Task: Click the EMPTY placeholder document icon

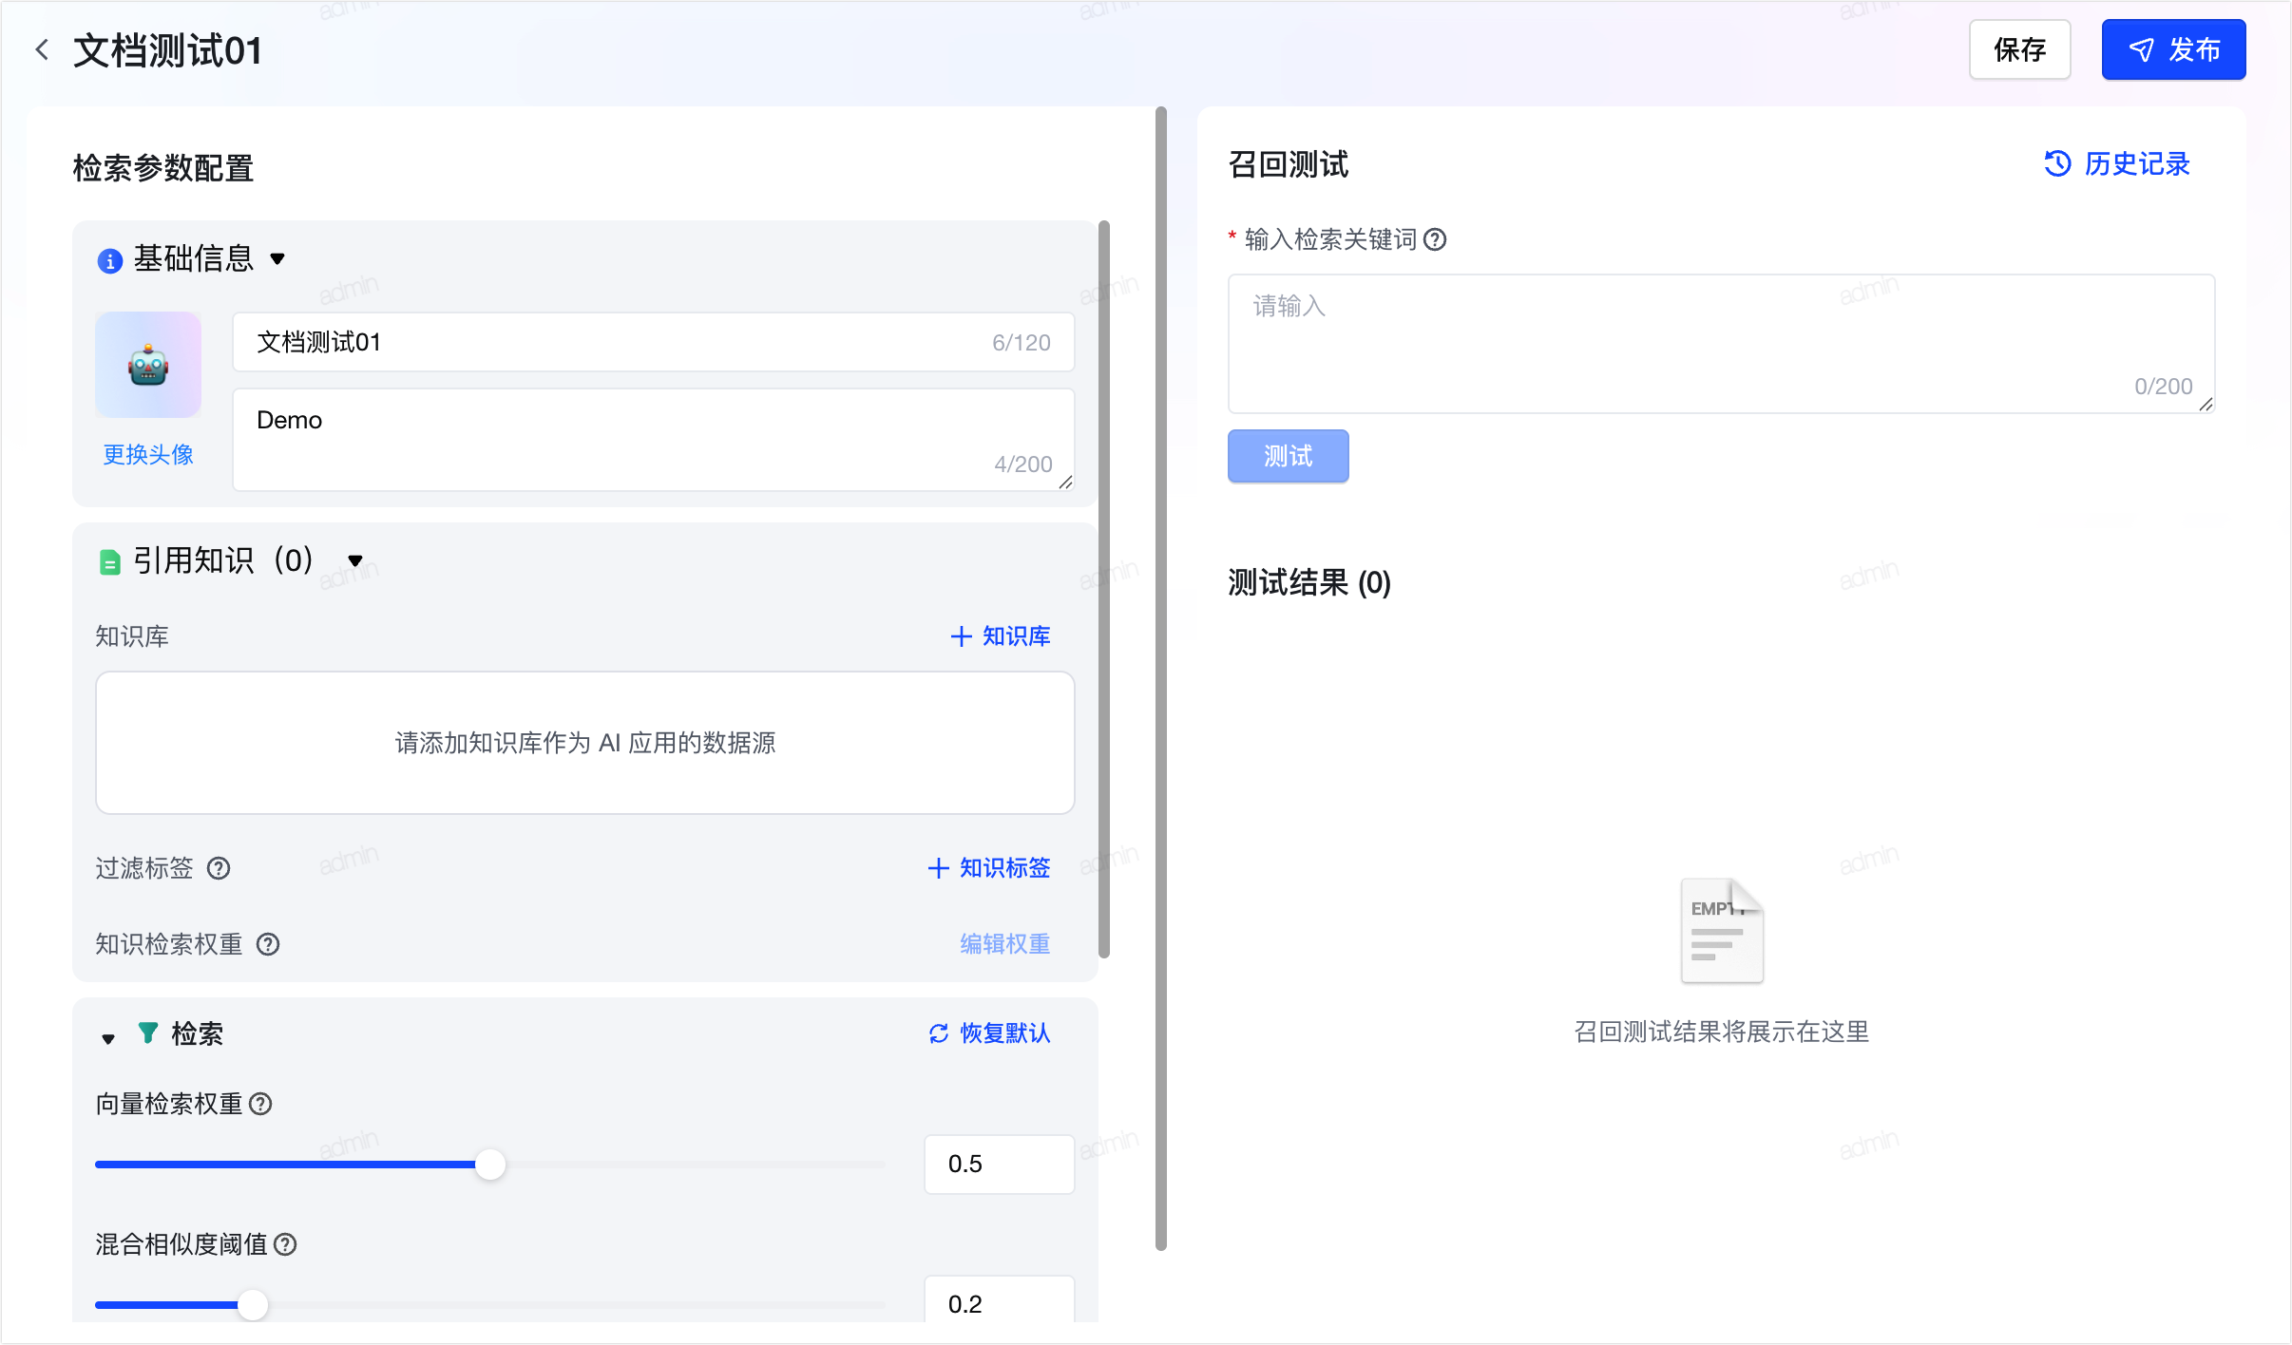Action: (1722, 931)
